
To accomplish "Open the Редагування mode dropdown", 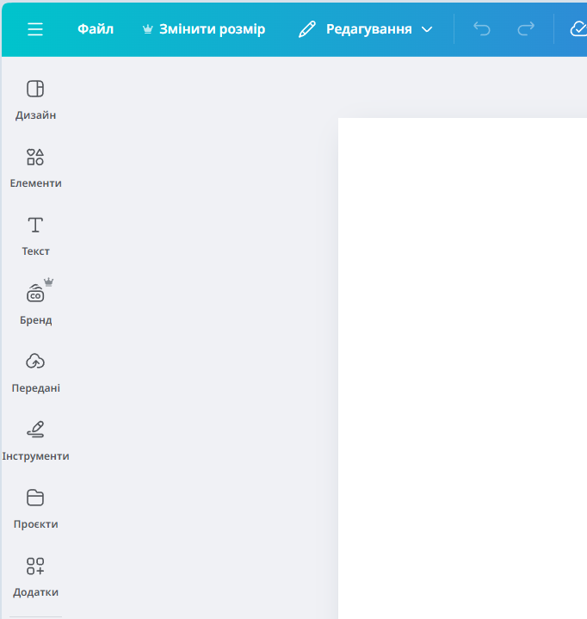I will coord(368,29).
